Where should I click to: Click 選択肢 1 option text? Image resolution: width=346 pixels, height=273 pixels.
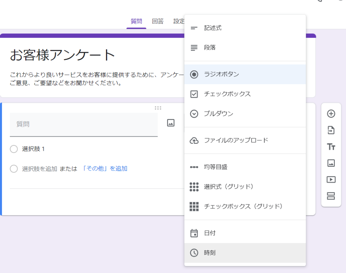click(x=33, y=149)
